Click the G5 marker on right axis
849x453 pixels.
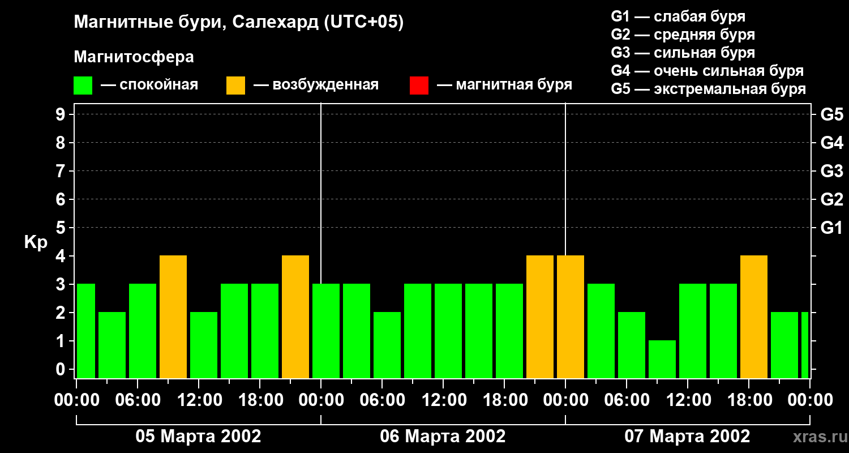click(x=831, y=114)
